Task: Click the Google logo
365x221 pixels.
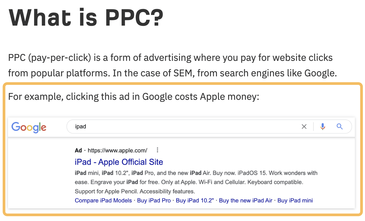Action: pos(29,127)
